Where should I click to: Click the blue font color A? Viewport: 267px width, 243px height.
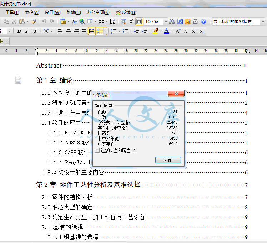pyautogui.click(x=167, y=31)
